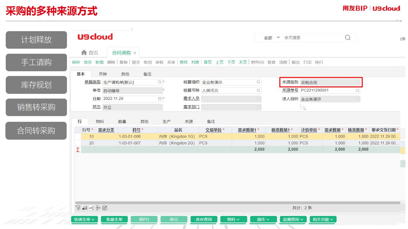Click 列表 in the toolbar

point(195,62)
